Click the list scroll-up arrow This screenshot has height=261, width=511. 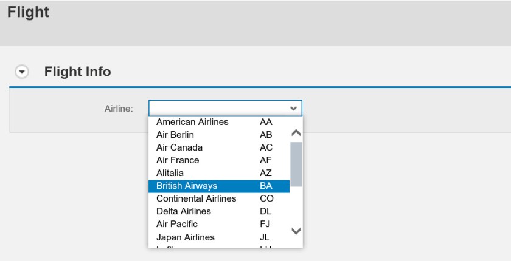[x=296, y=132]
